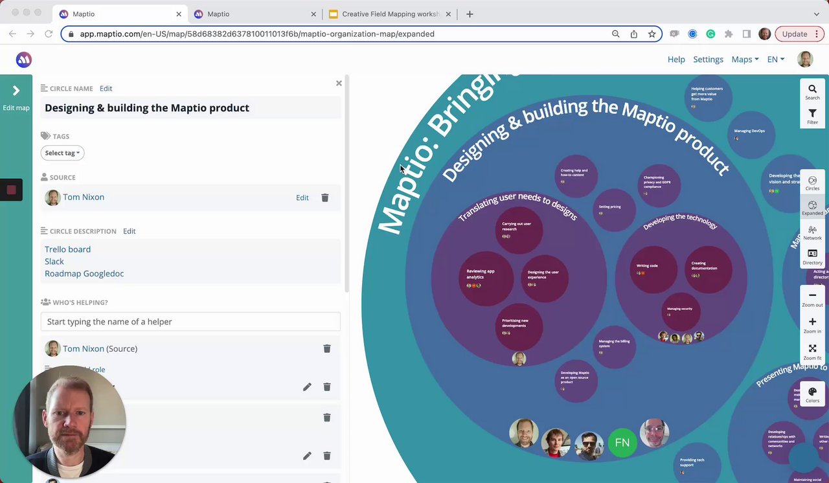Click the circle name text field

click(190, 108)
